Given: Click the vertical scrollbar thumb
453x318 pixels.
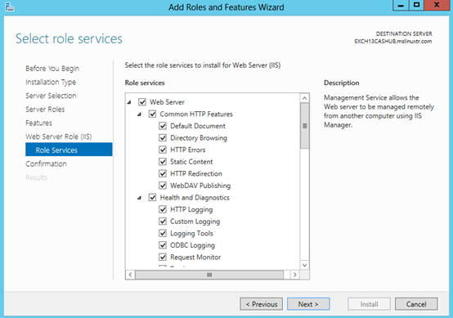Looking at the screenshot, I should coord(304,126).
